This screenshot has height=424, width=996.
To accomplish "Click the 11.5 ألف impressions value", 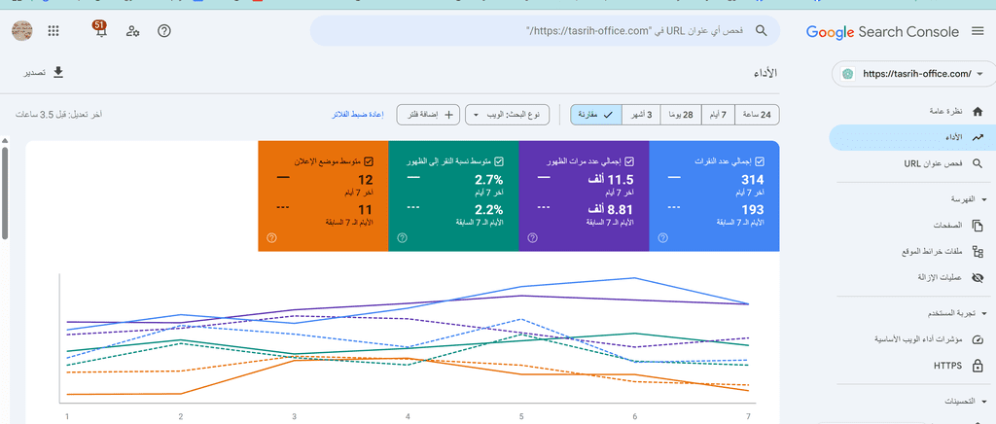I will coord(610,180).
